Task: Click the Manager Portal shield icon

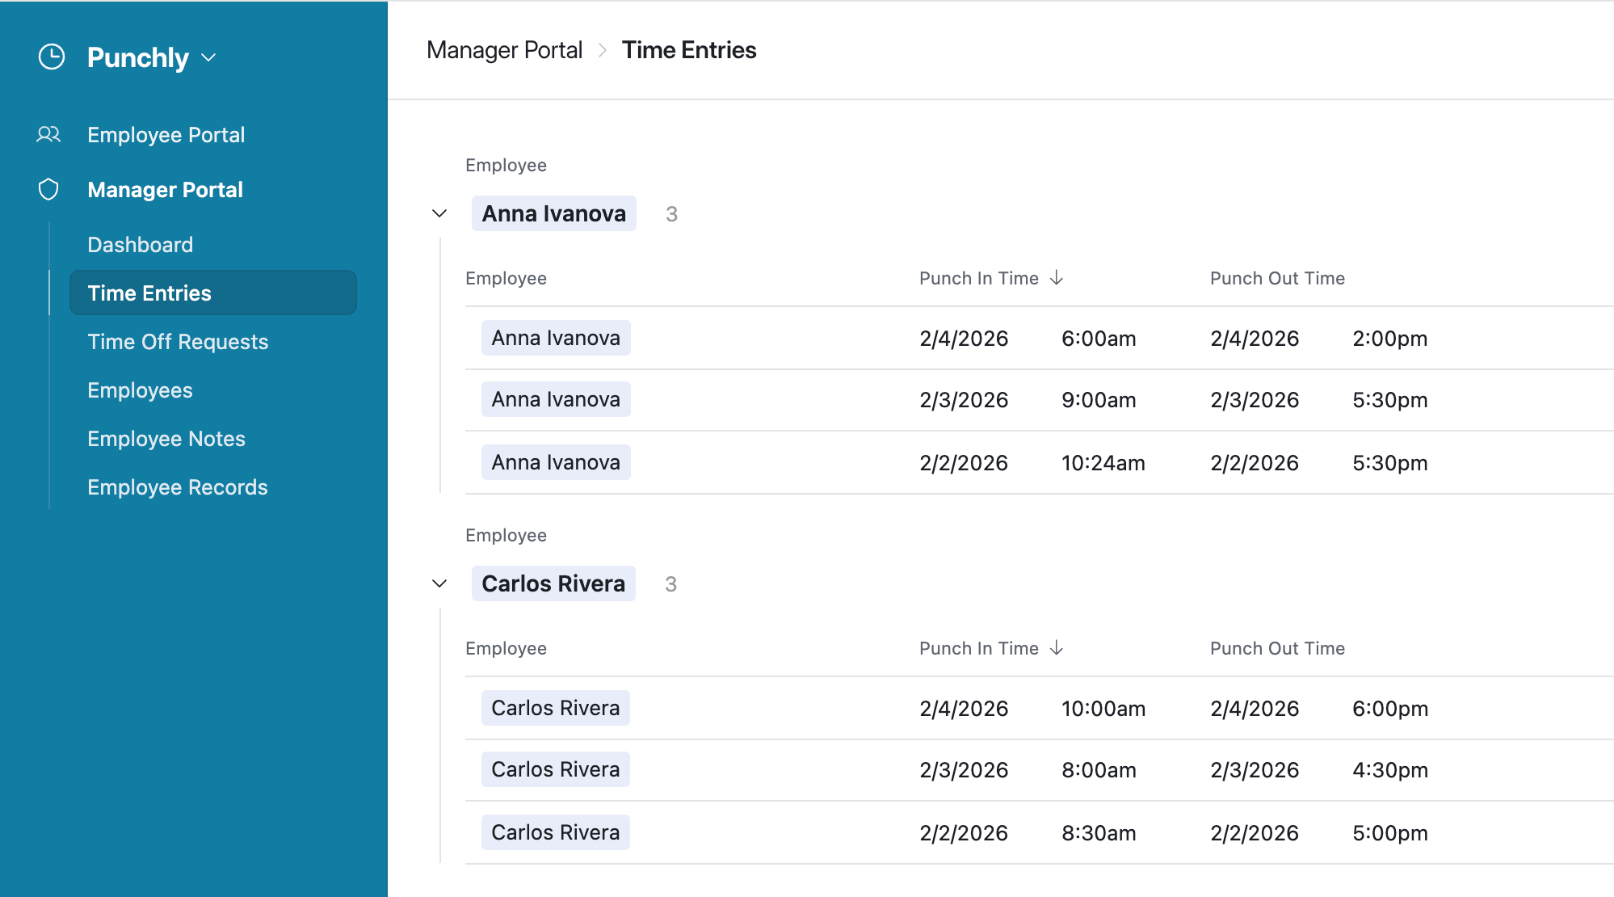Action: 48,189
